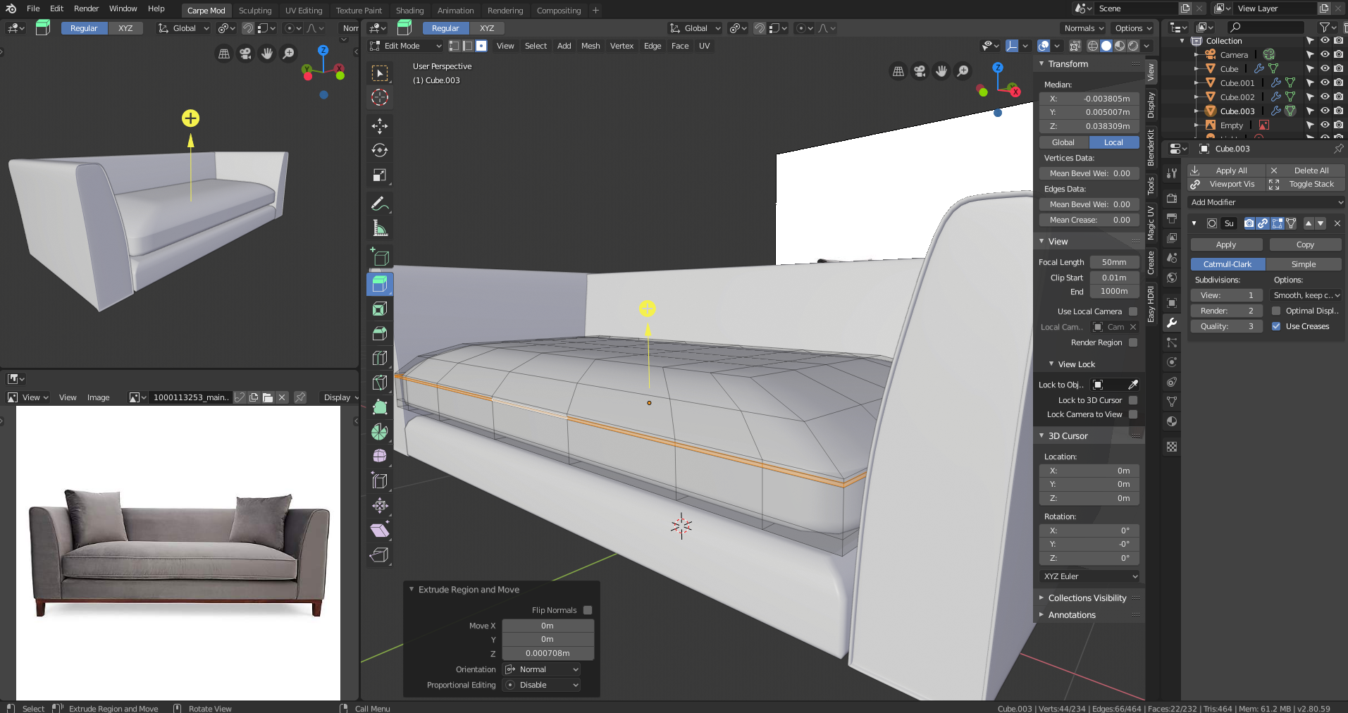Image resolution: width=1348 pixels, height=713 pixels.
Task: Activate the 3D Cursor tool
Action: (380, 98)
